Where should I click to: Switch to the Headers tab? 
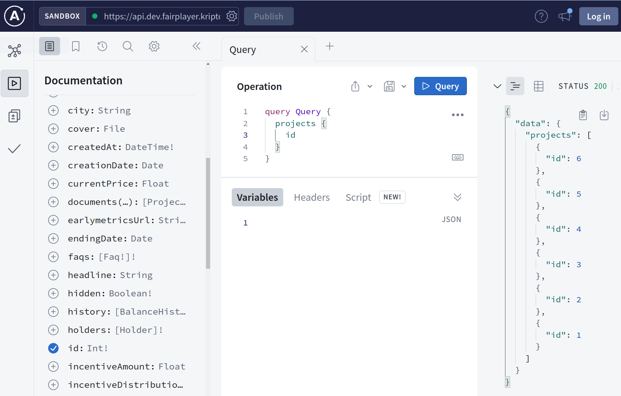click(x=312, y=197)
